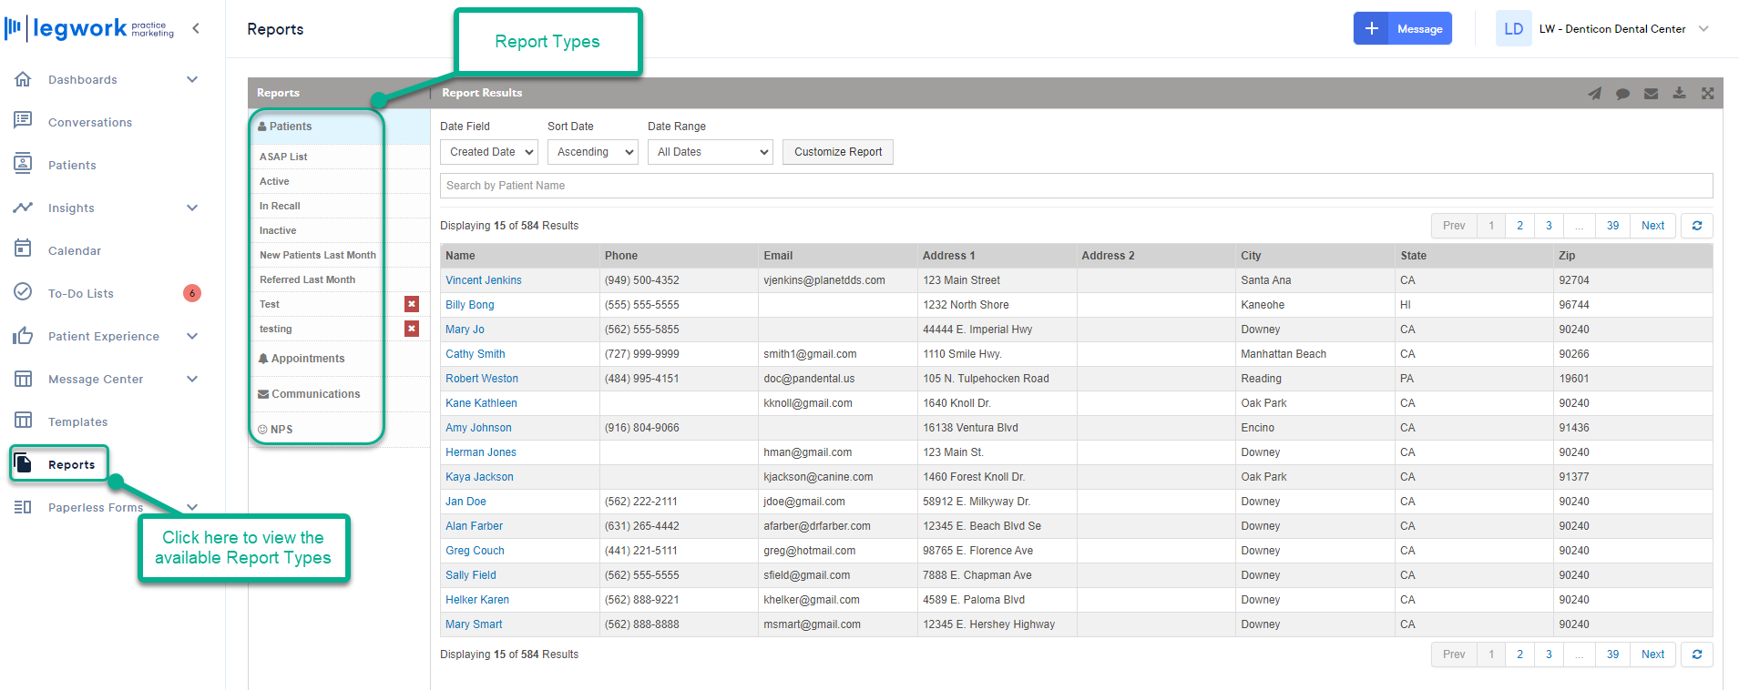Click the Customize Report button
Screen dimensions: 1739x690
tap(837, 152)
